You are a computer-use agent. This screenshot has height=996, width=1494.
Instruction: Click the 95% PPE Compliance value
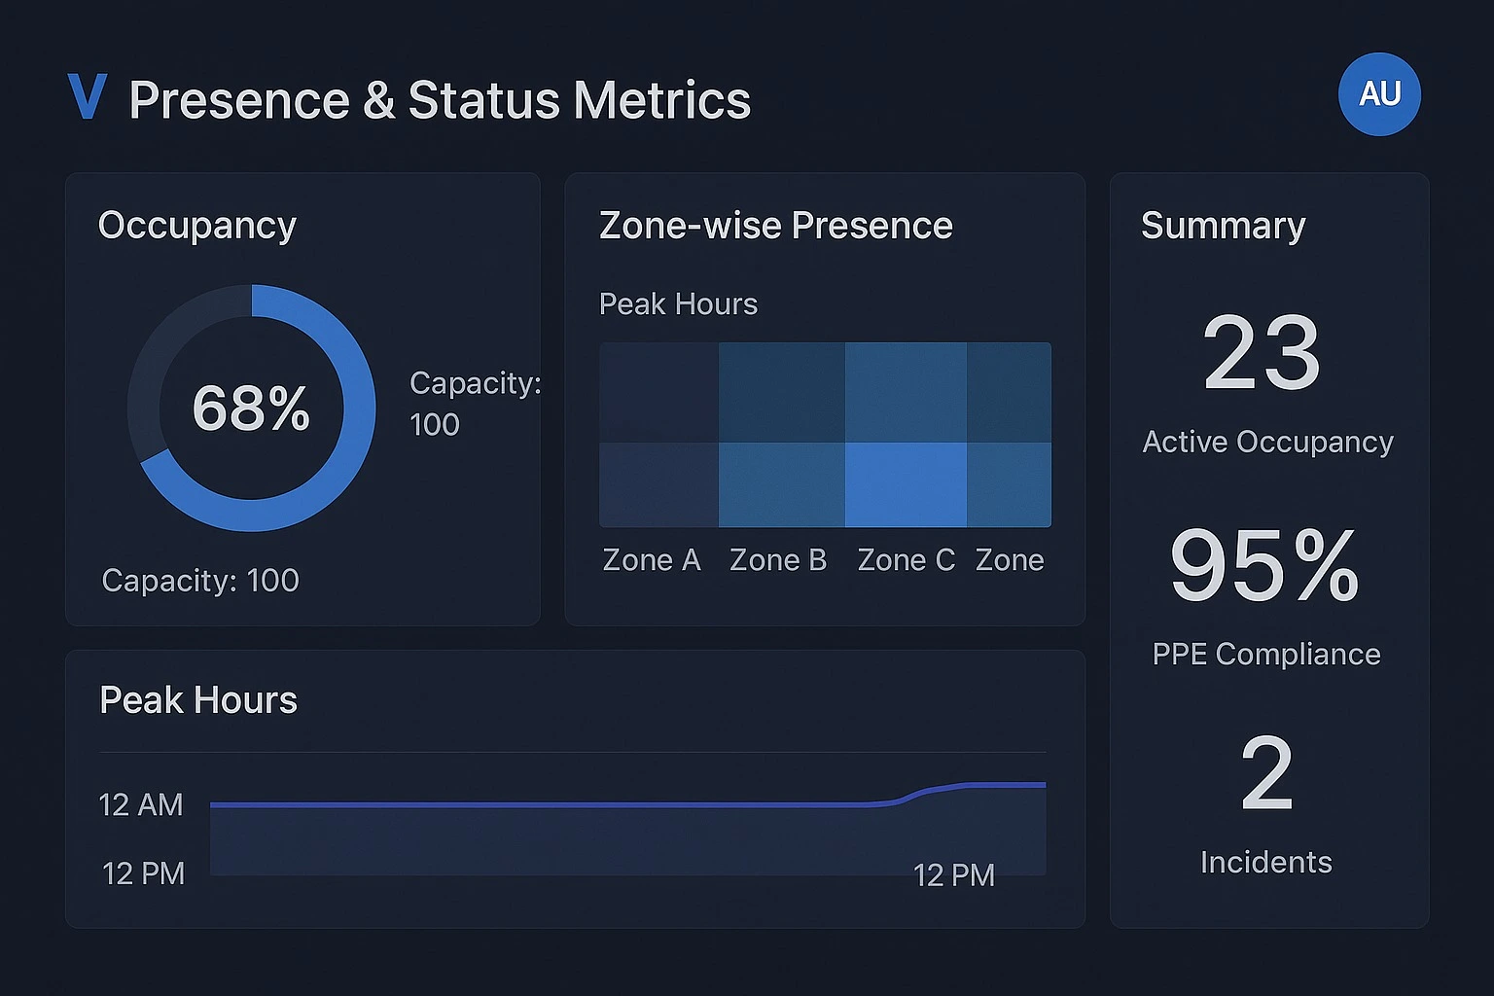[1264, 566]
